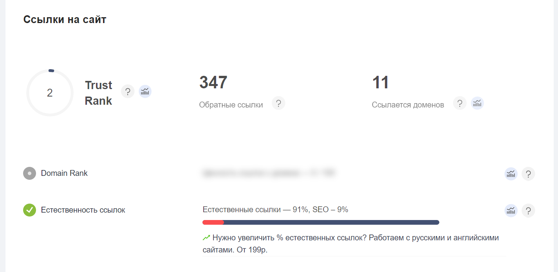Click the grey Domain Rank status indicator
This screenshot has width=558, height=272.
(29, 173)
